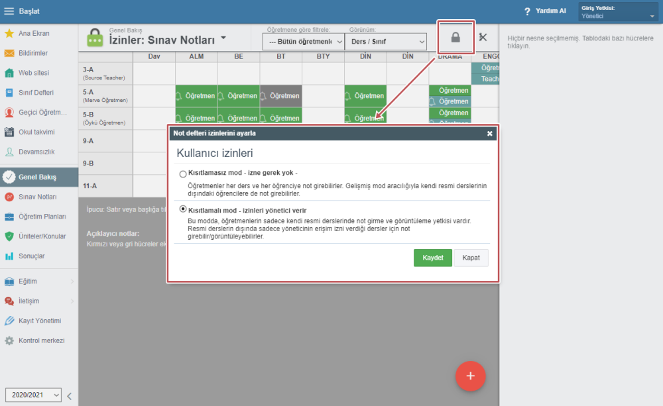This screenshot has width=663, height=406.
Task: Collapse the sidebar with left chevron
Action: (x=70, y=396)
